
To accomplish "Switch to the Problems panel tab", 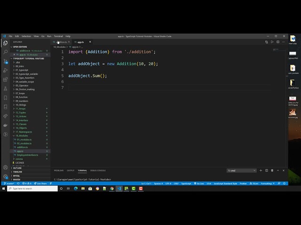I will coord(58,171).
